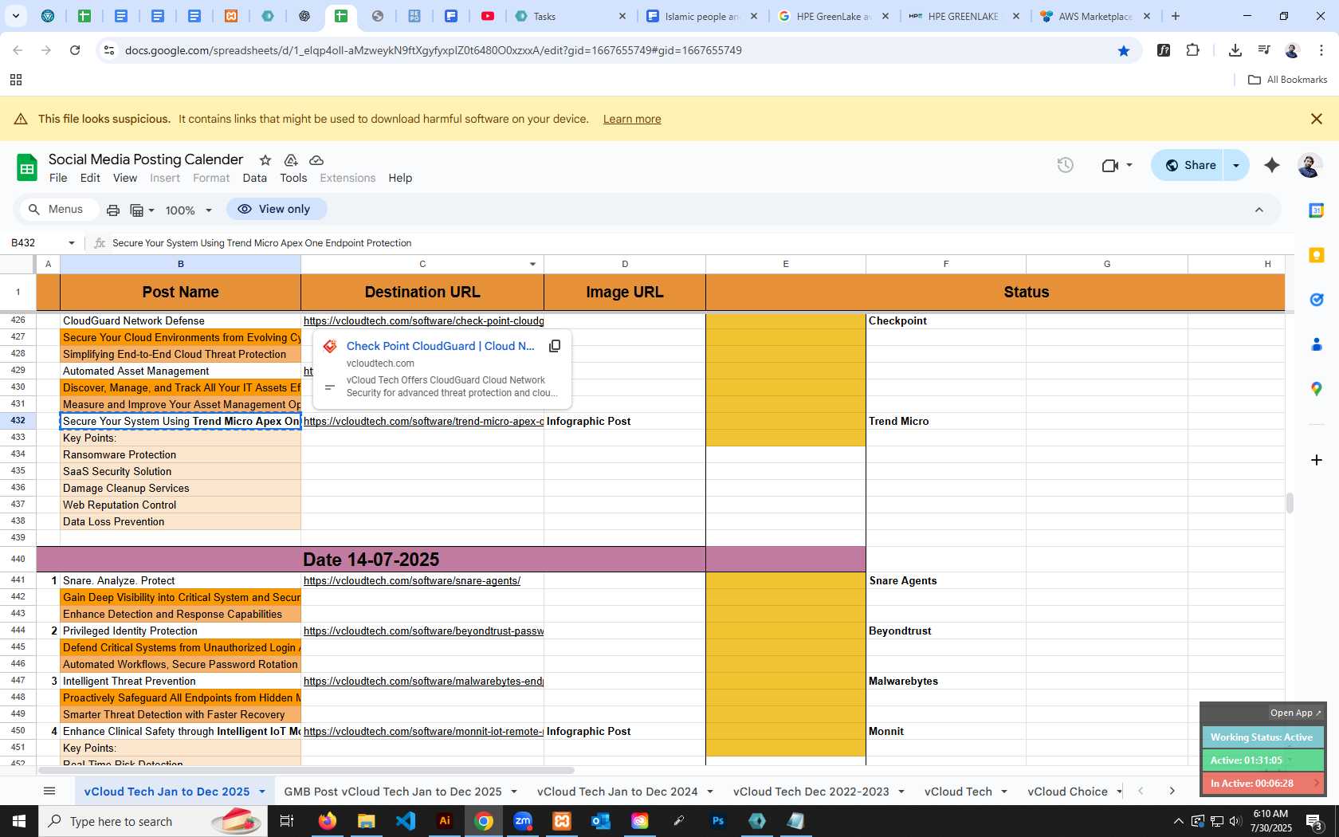1339x837 pixels.
Task: Open Google Maps side panel icon
Action: coord(1317,389)
